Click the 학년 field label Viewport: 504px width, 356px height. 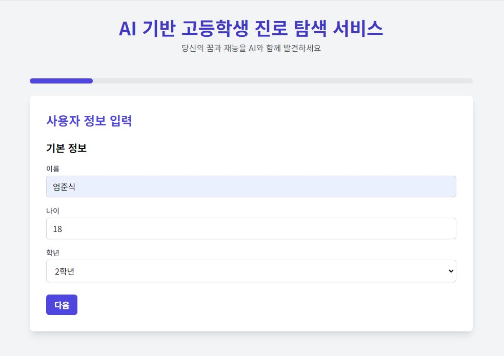[53, 253]
